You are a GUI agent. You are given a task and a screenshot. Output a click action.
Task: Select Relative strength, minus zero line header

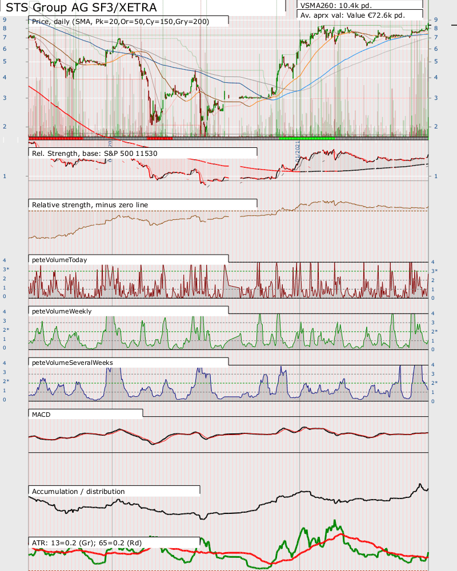90,204
